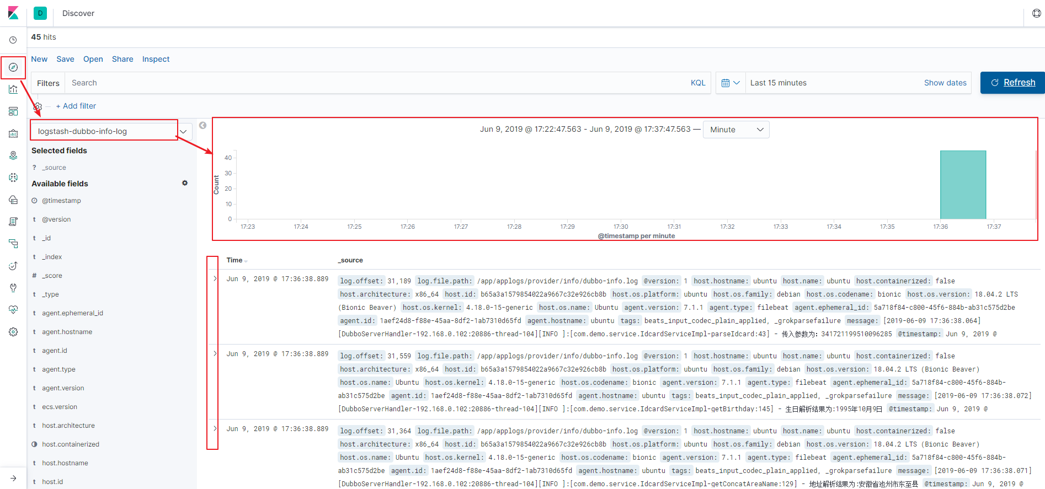Open filter options gear beside Add filter
Viewport: 1045px width, 489px height.
(x=38, y=106)
